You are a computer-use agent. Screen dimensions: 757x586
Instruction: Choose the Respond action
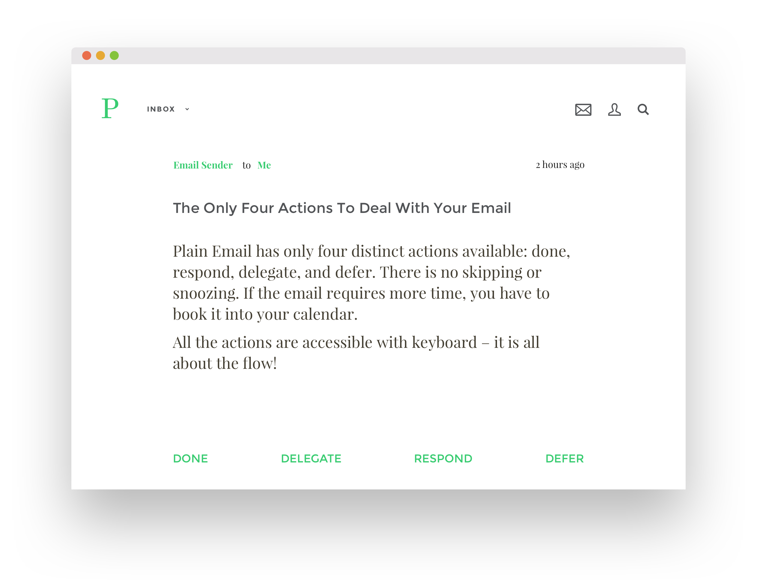pos(443,459)
